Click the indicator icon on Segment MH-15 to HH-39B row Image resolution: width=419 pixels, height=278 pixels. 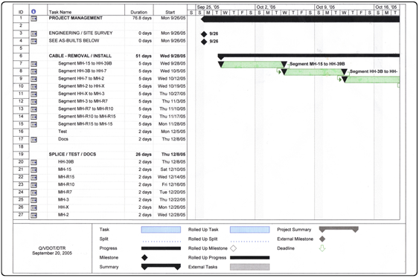33,64
